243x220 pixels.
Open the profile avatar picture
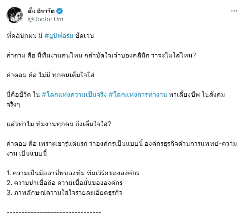[15, 15]
